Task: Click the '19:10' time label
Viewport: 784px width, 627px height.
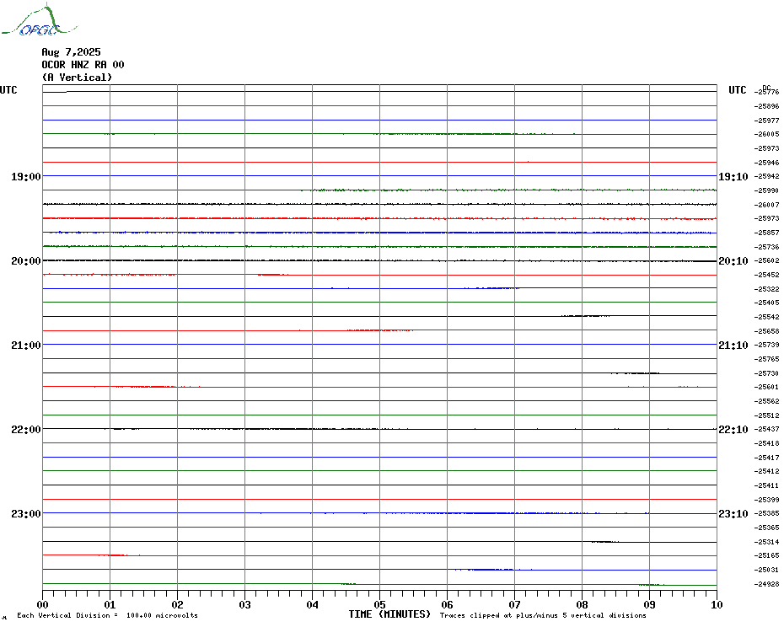Action: coord(733,176)
